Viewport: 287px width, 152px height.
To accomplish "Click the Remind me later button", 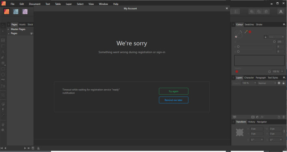I will point(173,100).
